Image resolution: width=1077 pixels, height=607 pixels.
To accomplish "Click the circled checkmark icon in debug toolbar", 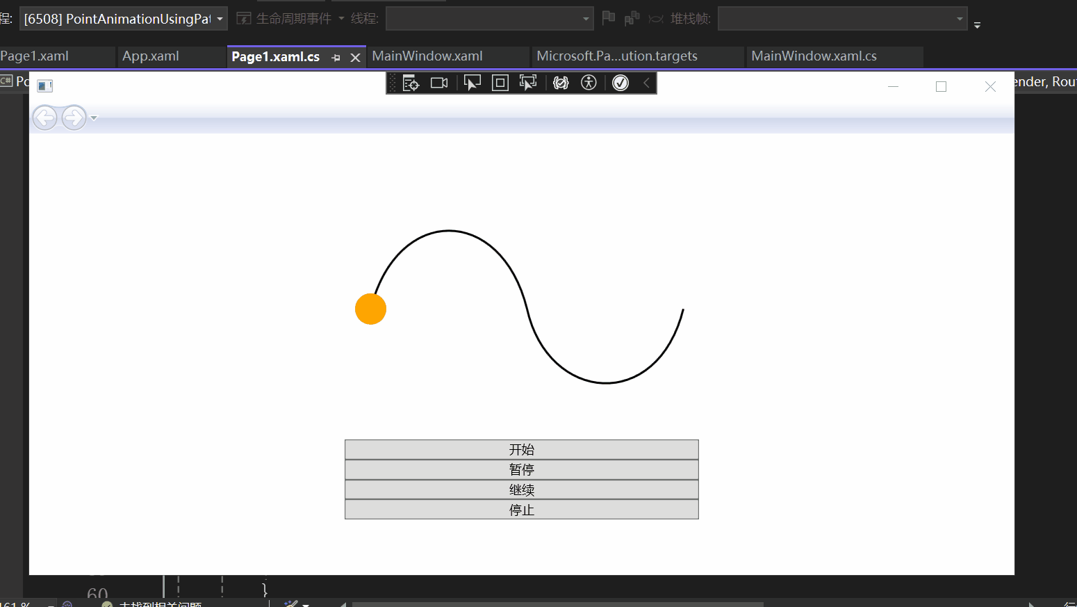I will click(x=620, y=83).
